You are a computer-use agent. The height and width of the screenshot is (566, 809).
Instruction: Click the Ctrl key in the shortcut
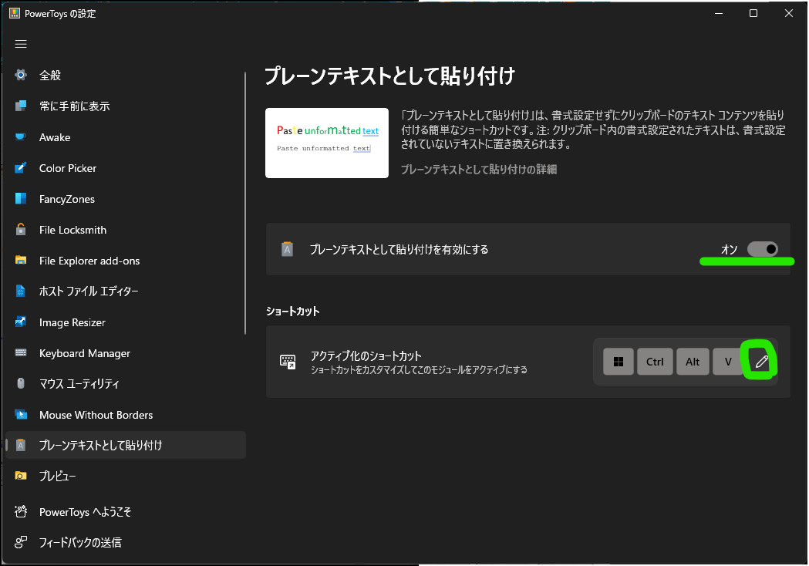pos(655,362)
